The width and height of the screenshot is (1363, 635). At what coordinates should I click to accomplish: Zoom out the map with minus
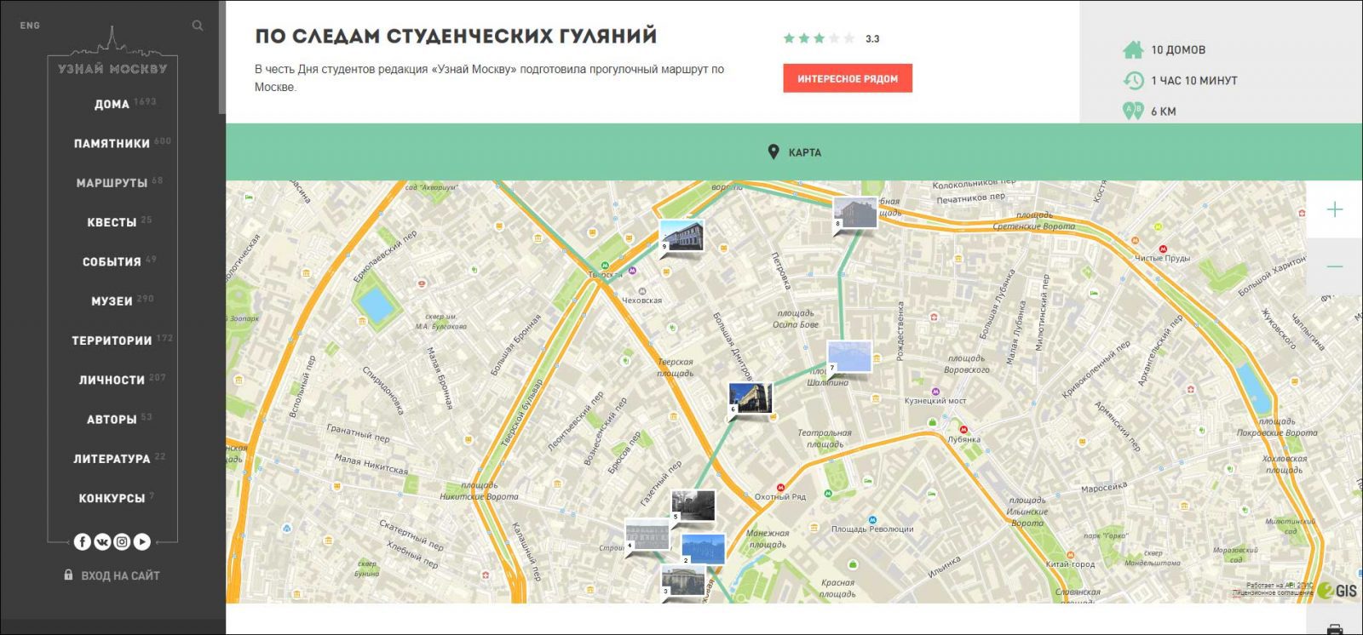(x=1334, y=266)
